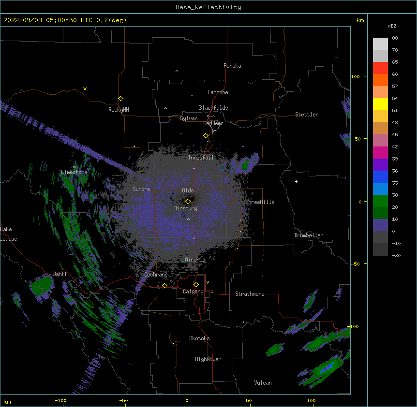Click the yellow diamond marker near RockyMH
Screen dimensions: 417x407
[x=120, y=99]
